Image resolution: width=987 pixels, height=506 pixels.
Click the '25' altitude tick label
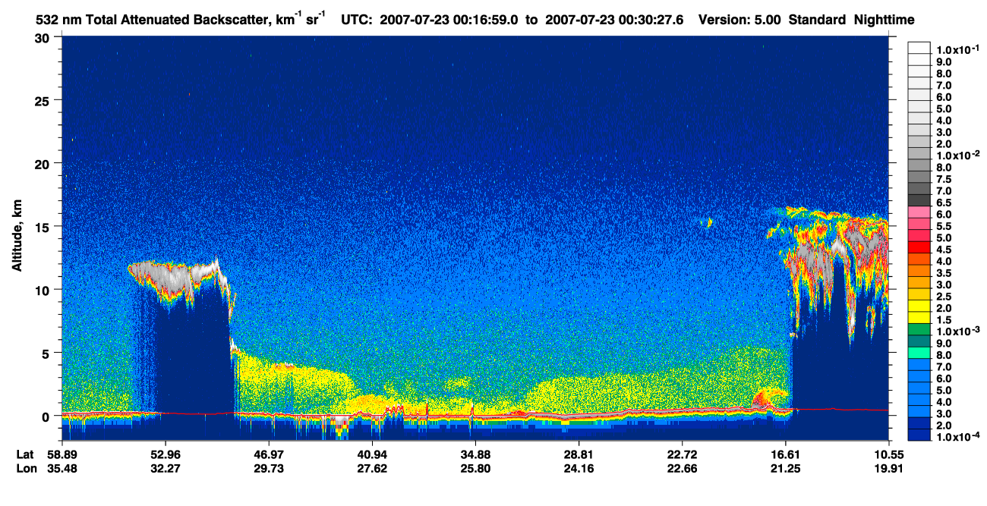(x=43, y=100)
